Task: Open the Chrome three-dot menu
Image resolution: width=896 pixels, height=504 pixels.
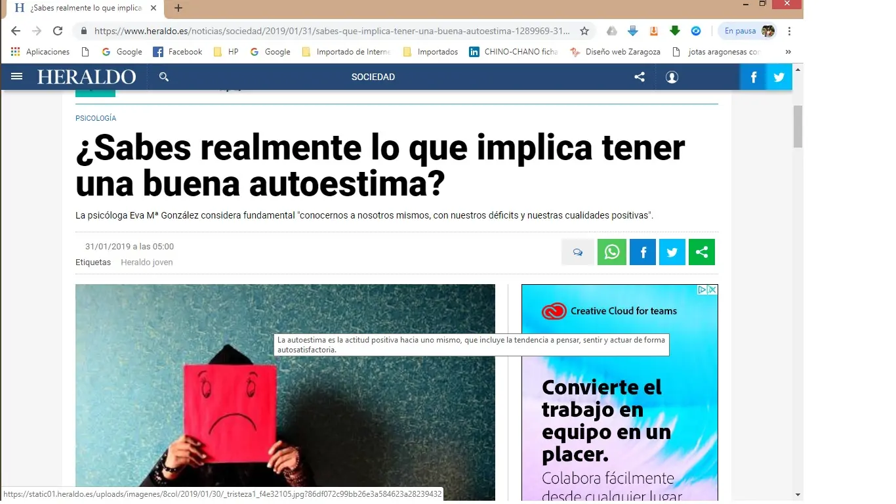Action: pyautogui.click(x=790, y=31)
